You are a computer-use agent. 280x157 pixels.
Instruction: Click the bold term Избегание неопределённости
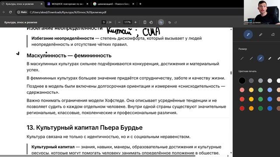tap(63, 38)
